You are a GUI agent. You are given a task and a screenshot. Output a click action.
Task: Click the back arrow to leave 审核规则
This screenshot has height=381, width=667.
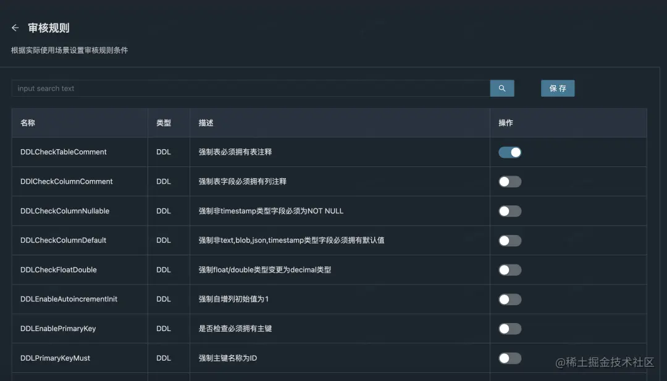tap(15, 27)
